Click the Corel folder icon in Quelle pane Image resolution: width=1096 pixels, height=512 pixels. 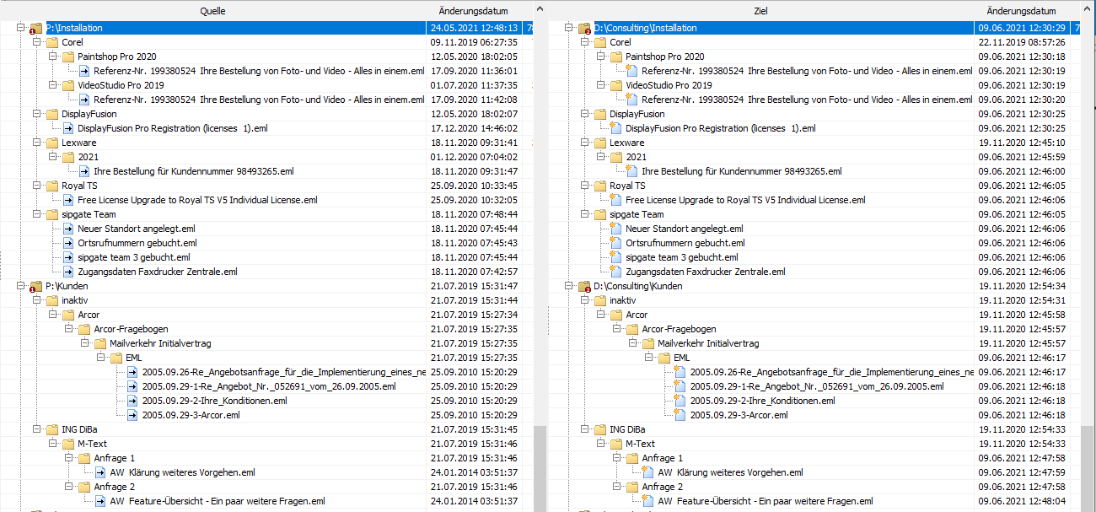pos(51,43)
